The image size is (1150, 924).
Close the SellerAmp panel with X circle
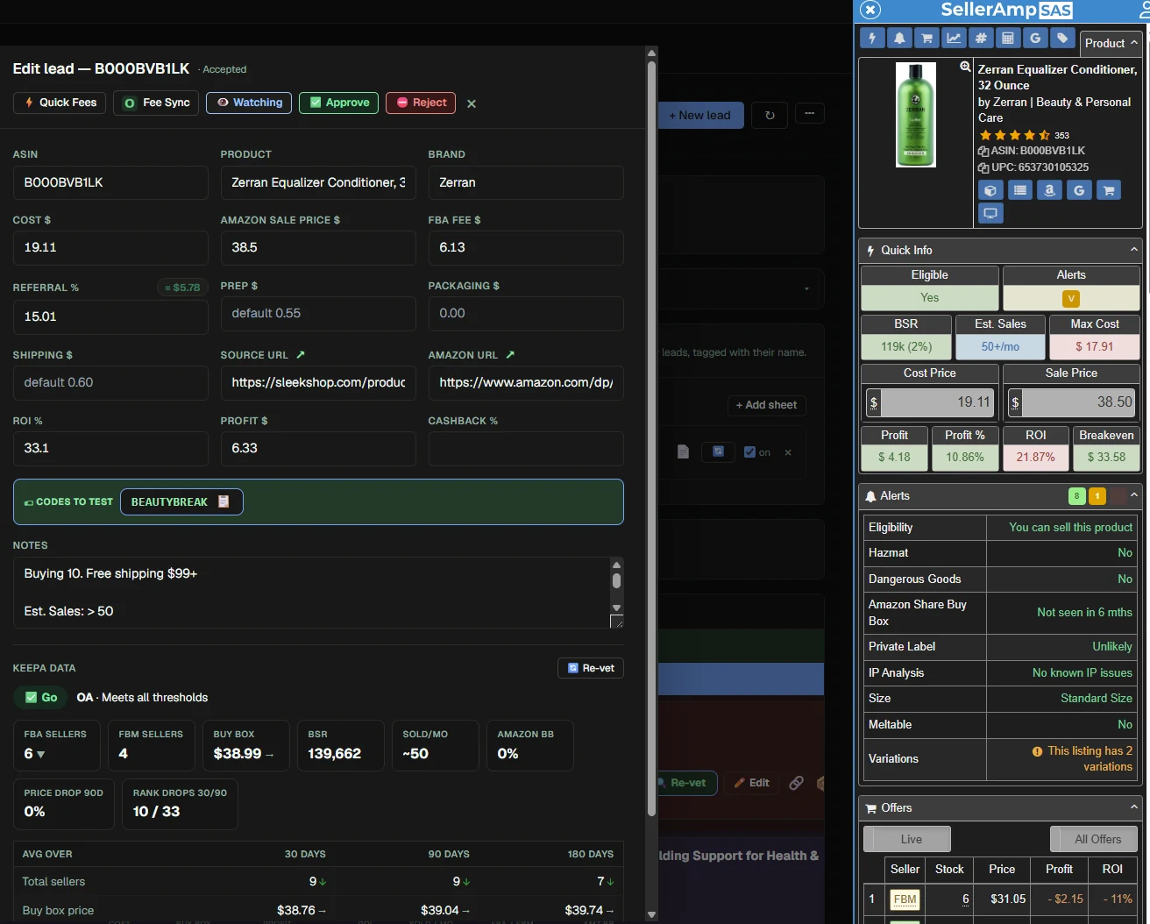[870, 10]
